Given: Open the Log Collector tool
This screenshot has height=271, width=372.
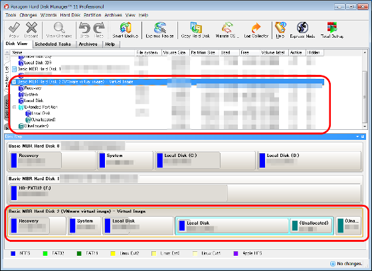Looking at the screenshot, I should point(256,30).
